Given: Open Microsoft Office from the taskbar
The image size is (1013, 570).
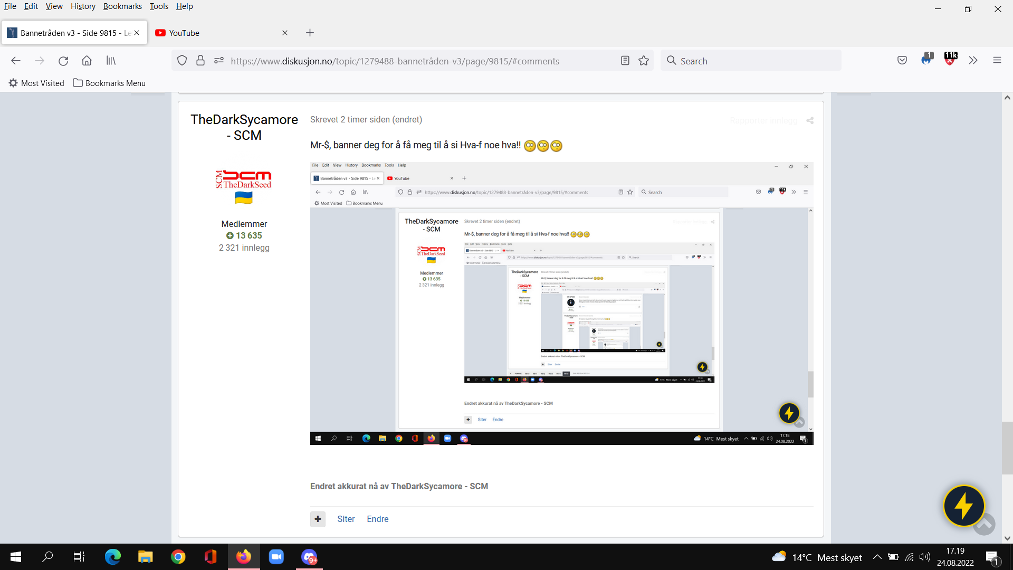Looking at the screenshot, I should pos(211,557).
